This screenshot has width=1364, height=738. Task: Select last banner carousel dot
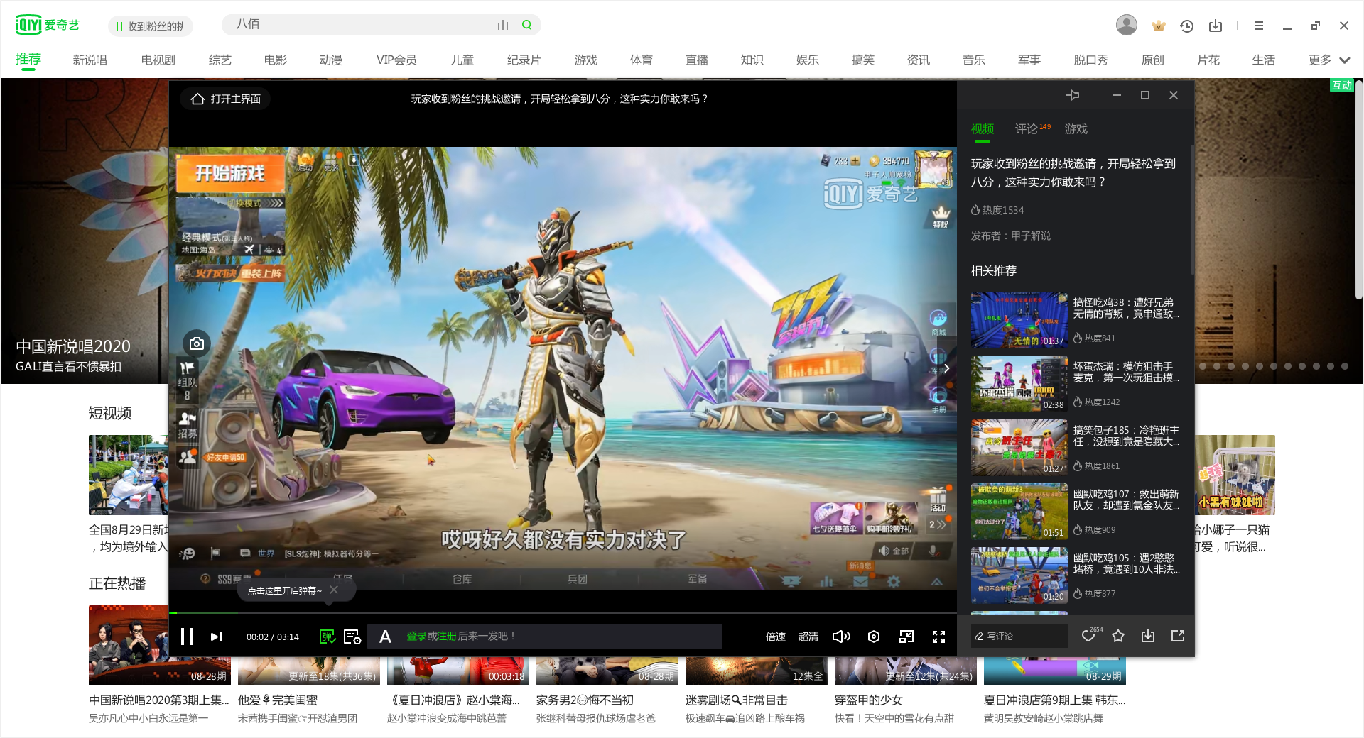1344,366
